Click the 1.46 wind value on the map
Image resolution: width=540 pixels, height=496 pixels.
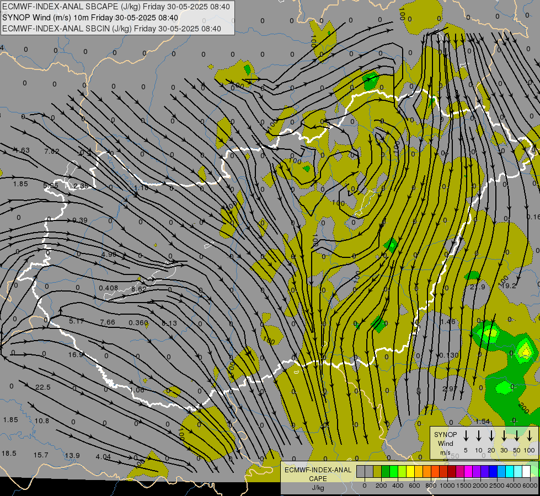448,321
